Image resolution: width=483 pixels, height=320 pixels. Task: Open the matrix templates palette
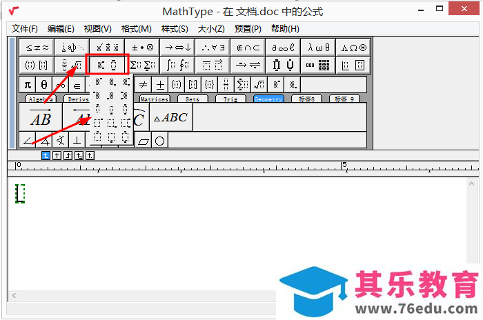click(318, 65)
